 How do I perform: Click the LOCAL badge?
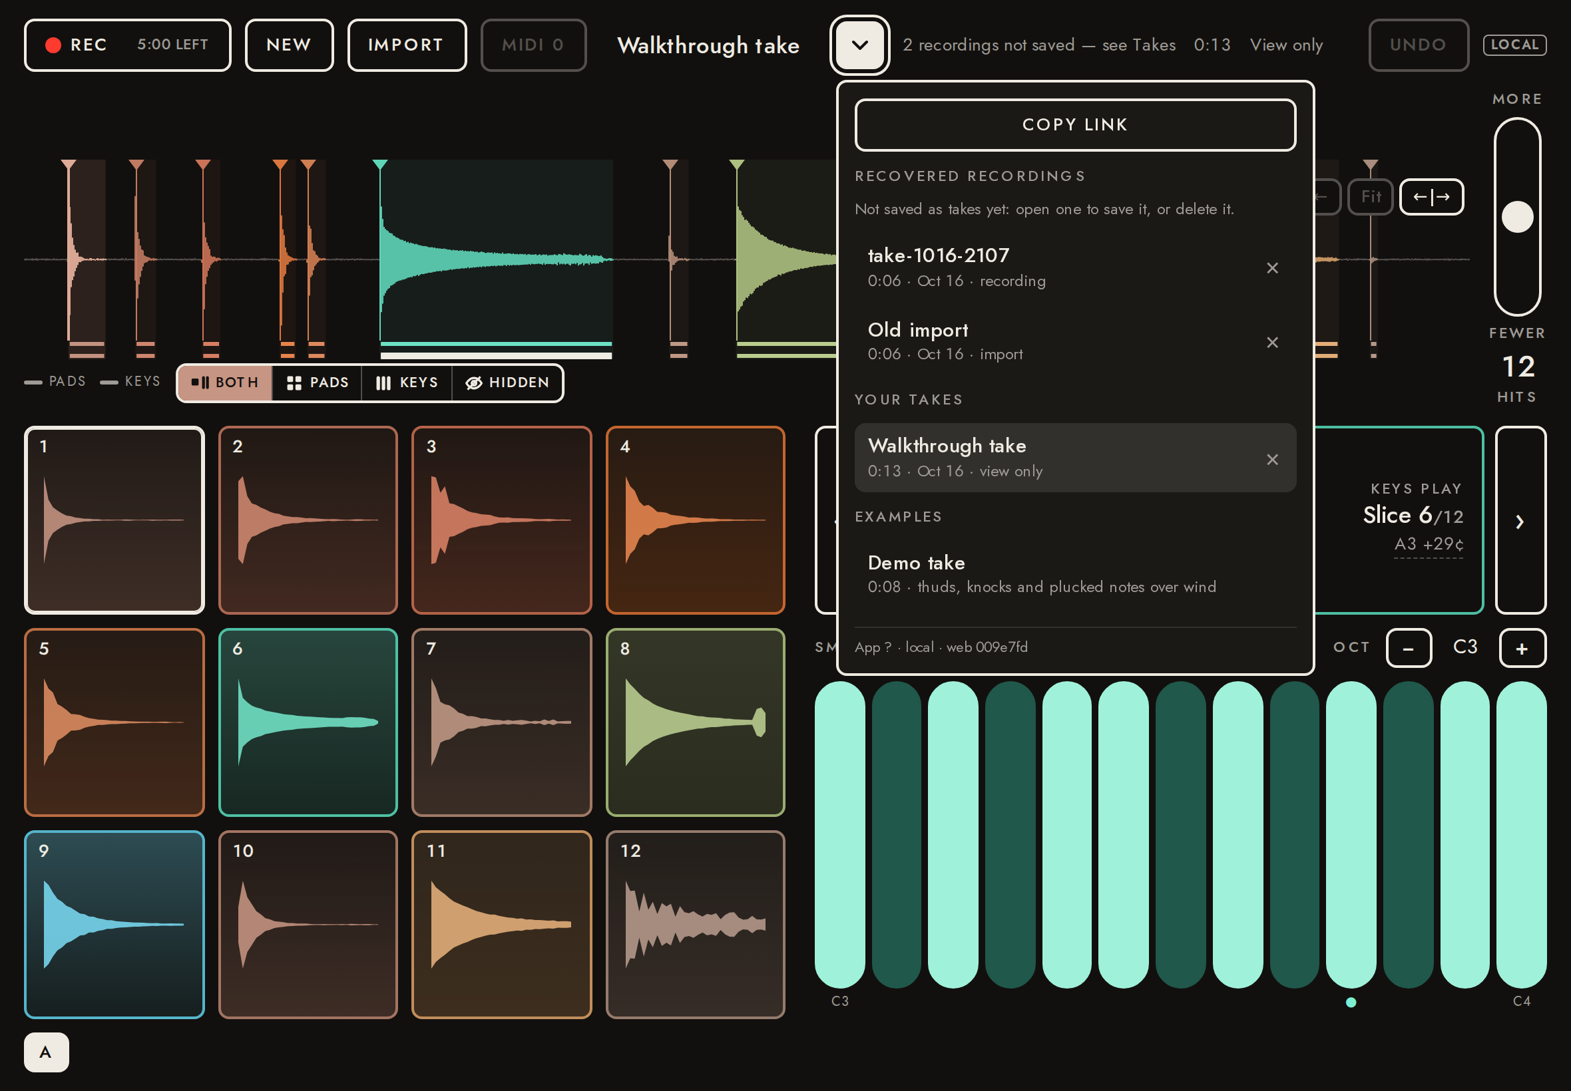point(1514,45)
